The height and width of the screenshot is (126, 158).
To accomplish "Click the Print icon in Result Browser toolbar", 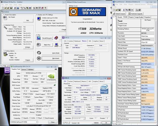I will tap(140, 10).
